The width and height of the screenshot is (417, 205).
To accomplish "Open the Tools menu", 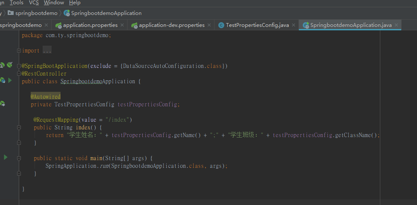I will pos(17,3).
